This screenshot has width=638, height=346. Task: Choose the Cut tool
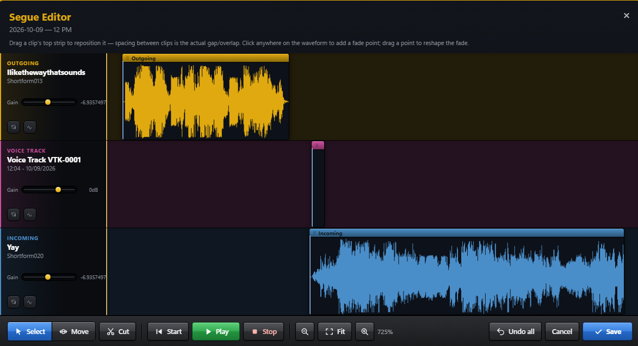click(117, 331)
